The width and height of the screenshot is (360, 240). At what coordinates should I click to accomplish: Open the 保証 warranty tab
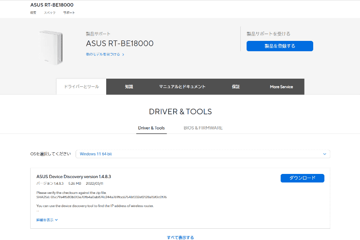[x=236, y=87]
